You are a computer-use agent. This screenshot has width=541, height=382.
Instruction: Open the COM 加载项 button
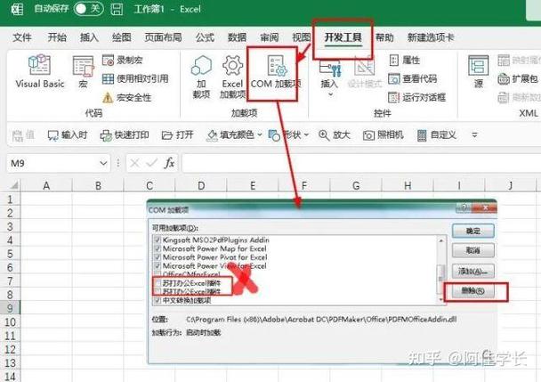[x=275, y=72]
